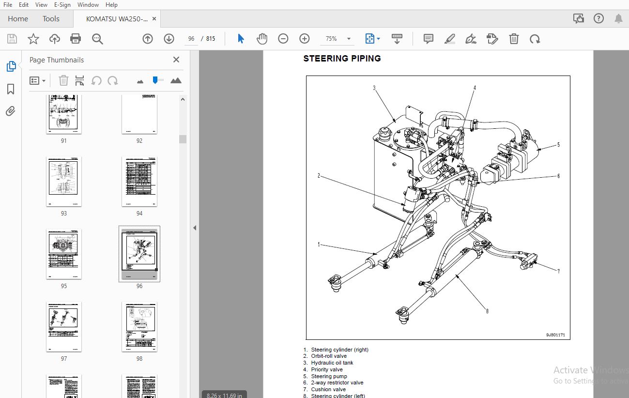Image resolution: width=629 pixels, height=398 pixels.
Task: Adjust the thumbnail size slider
Action: [155, 80]
